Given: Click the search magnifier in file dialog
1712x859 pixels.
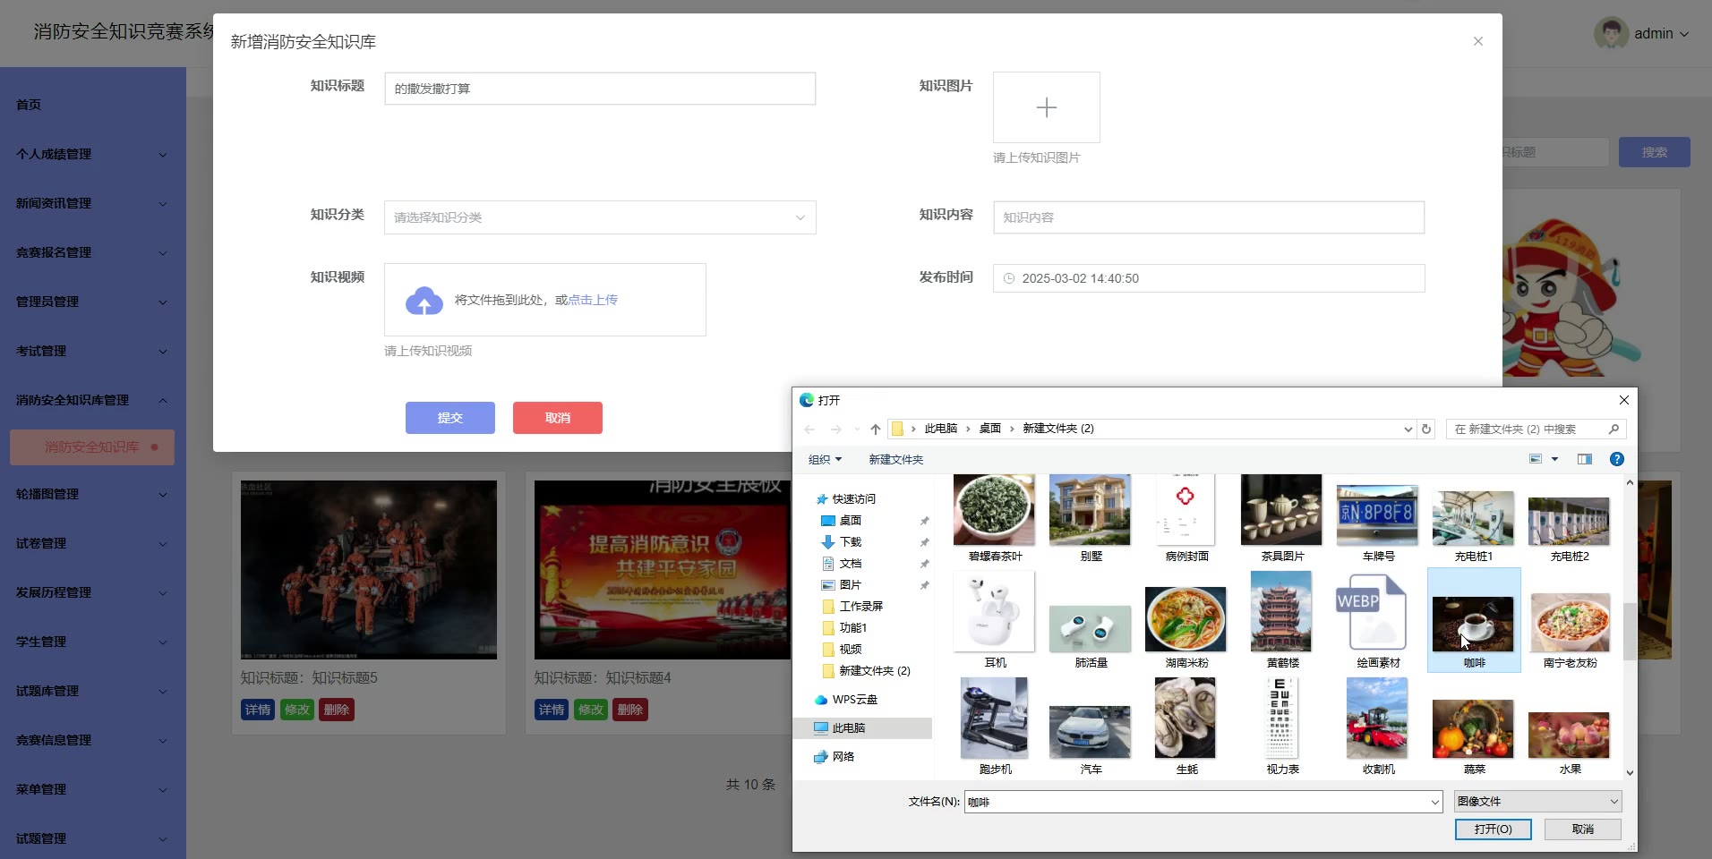Looking at the screenshot, I should (x=1614, y=429).
